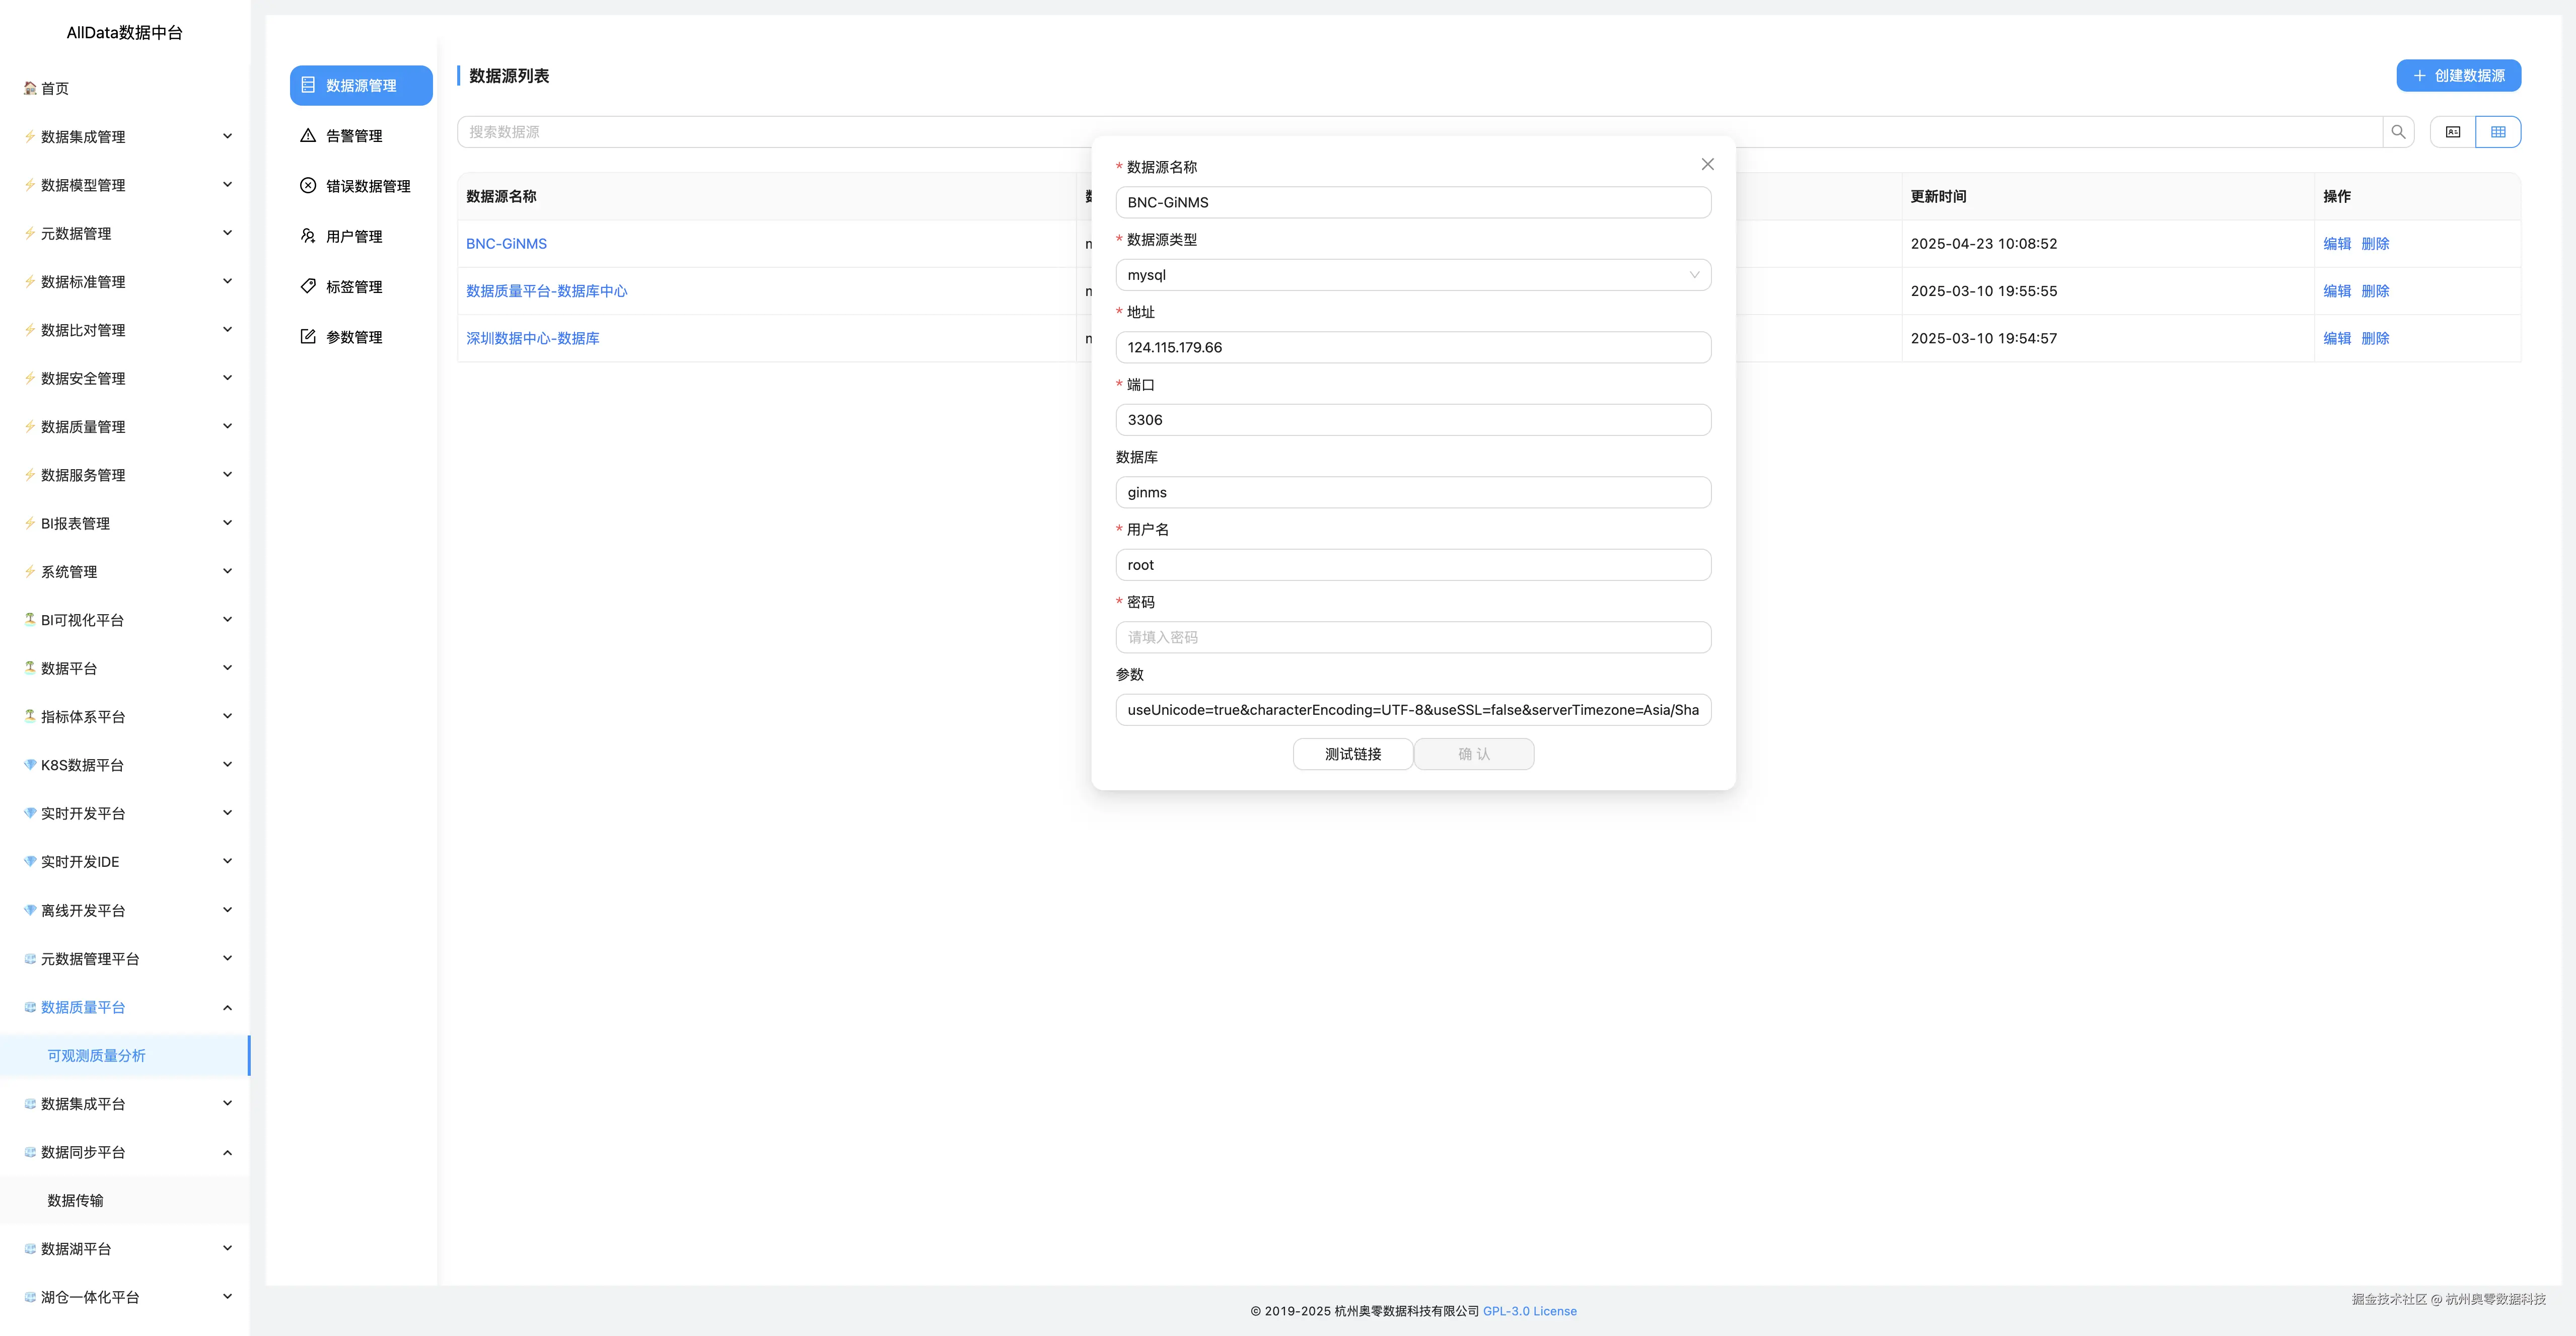Close the datasource dialog with X
The width and height of the screenshot is (2576, 1336).
coord(1707,164)
